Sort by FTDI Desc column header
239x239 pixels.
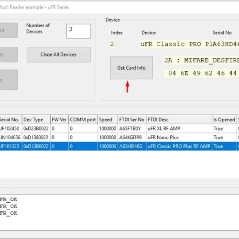tap(179, 119)
